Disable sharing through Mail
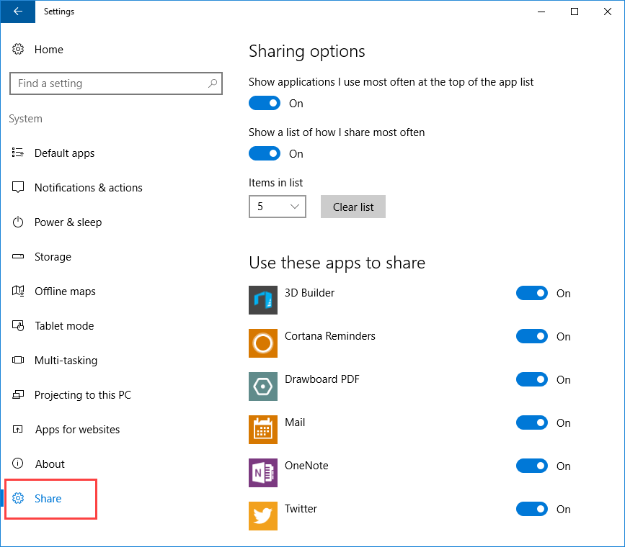Viewport: 625px width, 547px height. point(531,422)
